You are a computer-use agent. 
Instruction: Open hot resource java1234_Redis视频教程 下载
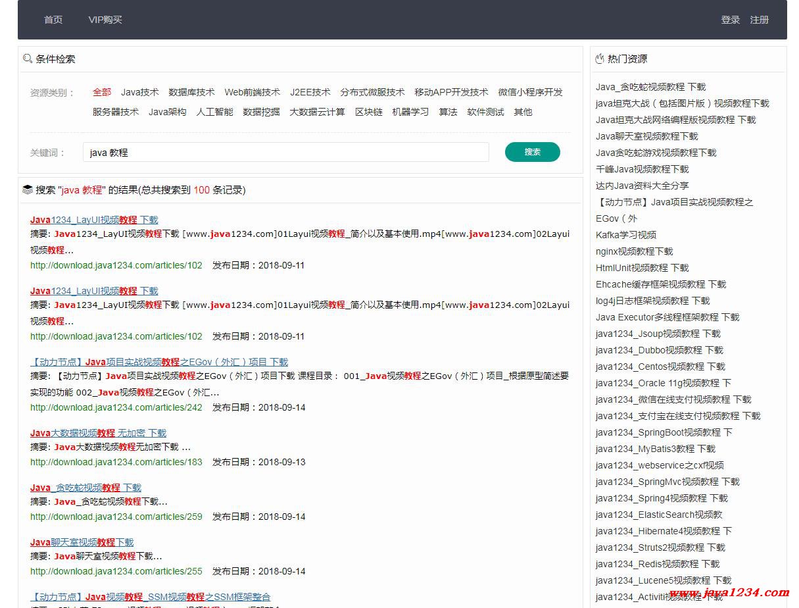click(658, 564)
